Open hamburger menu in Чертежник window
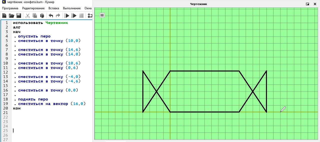The height and width of the screenshot is (142, 320). (102, 15)
